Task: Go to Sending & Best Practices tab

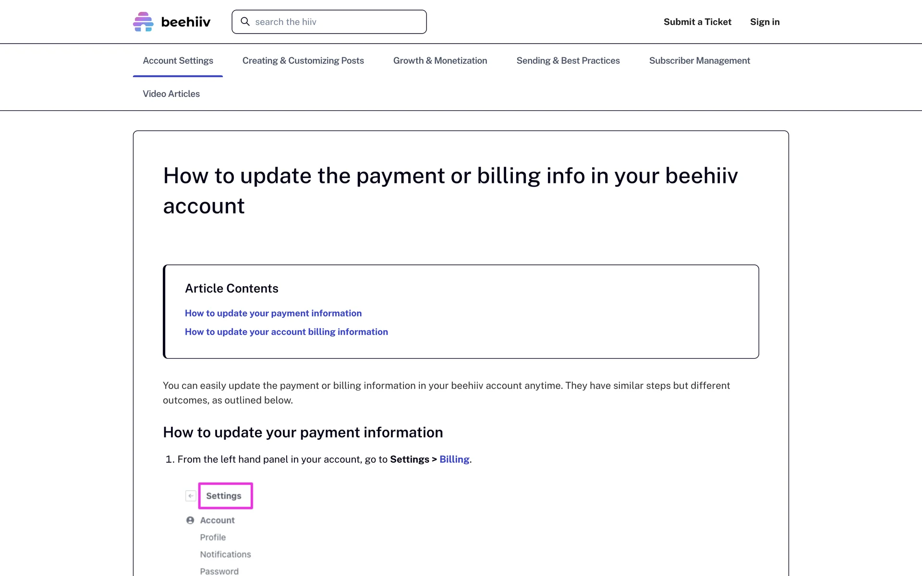Action: [x=568, y=60]
